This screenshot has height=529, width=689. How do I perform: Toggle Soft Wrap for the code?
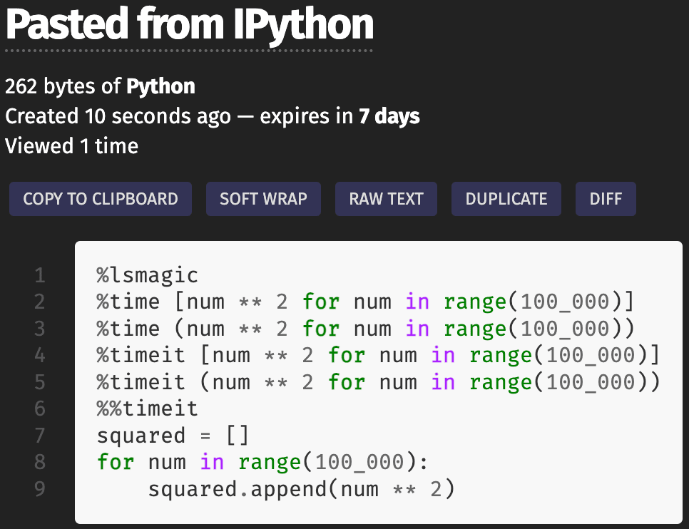pyautogui.click(x=263, y=199)
